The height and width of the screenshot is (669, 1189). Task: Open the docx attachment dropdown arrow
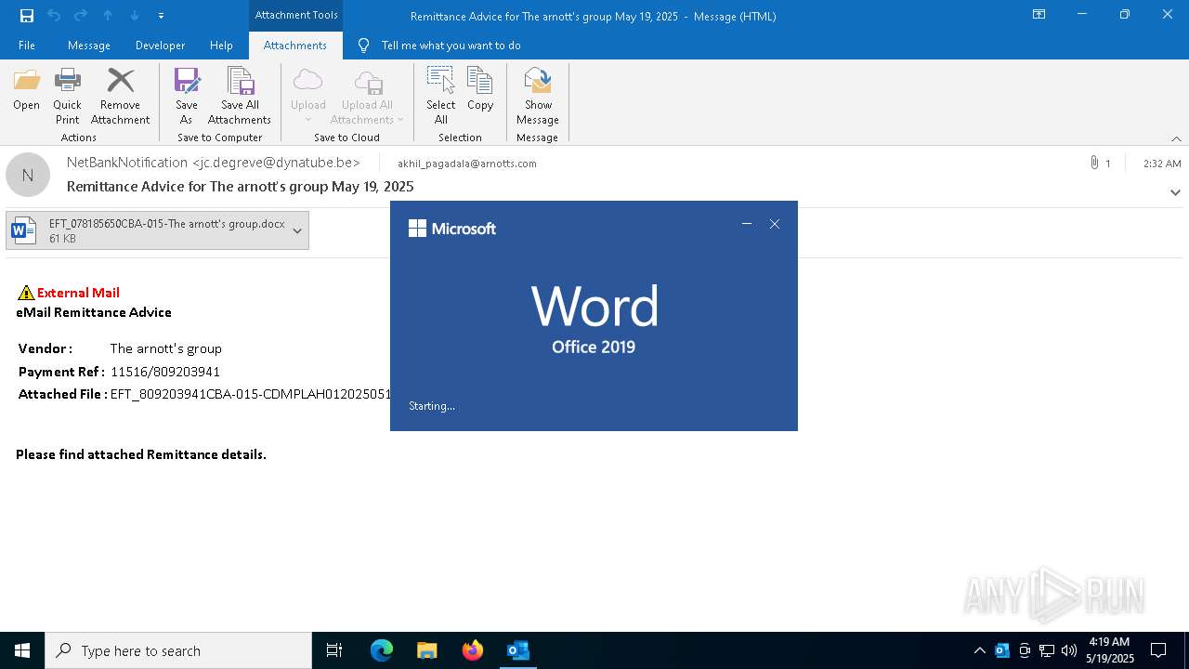coord(297,230)
